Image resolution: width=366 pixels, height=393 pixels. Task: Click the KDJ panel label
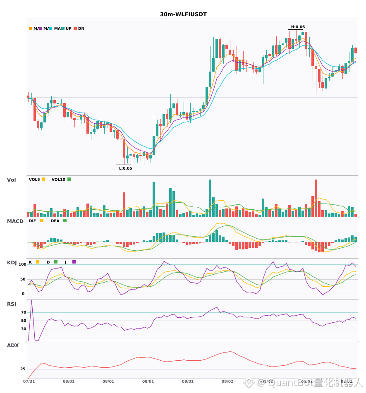(12, 263)
